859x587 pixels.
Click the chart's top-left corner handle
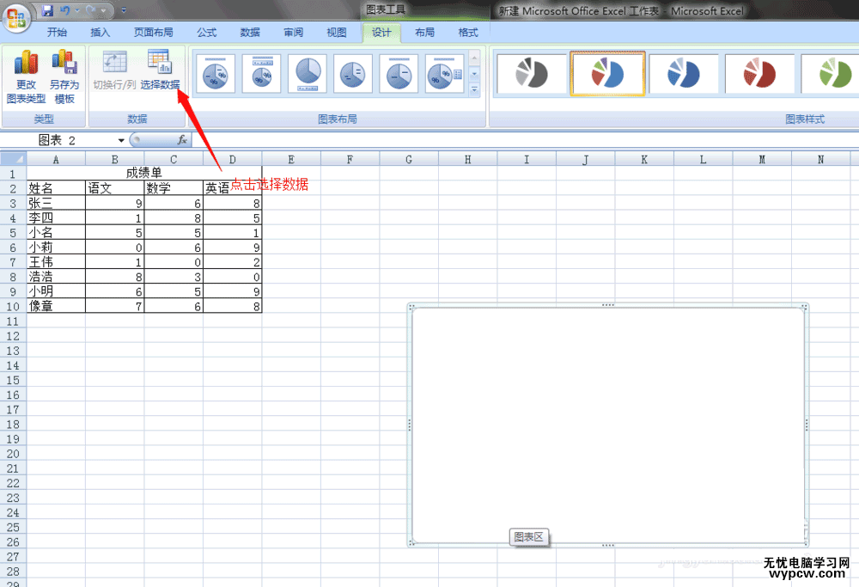pyautogui.click(x=411, y=307)
